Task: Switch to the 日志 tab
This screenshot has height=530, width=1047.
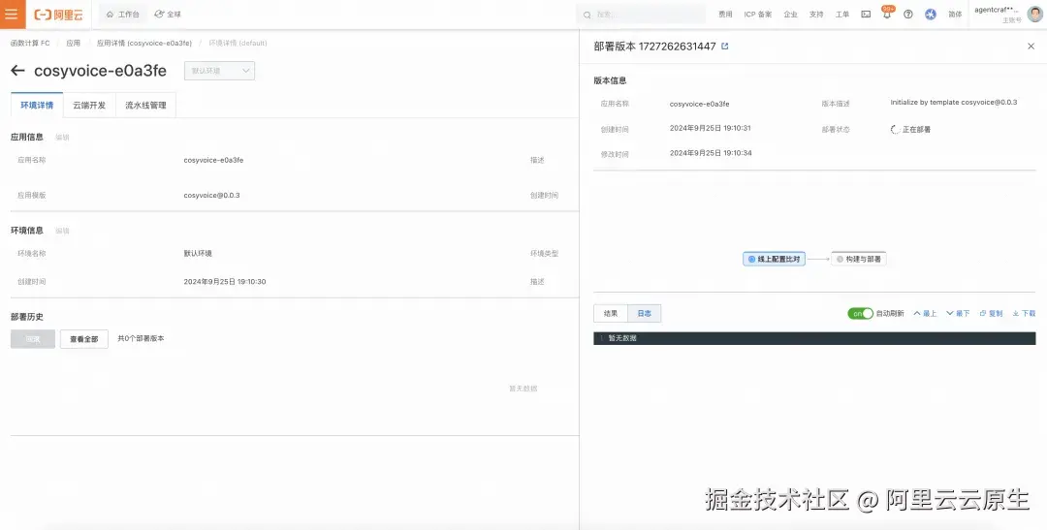Action: pos(645,313)
